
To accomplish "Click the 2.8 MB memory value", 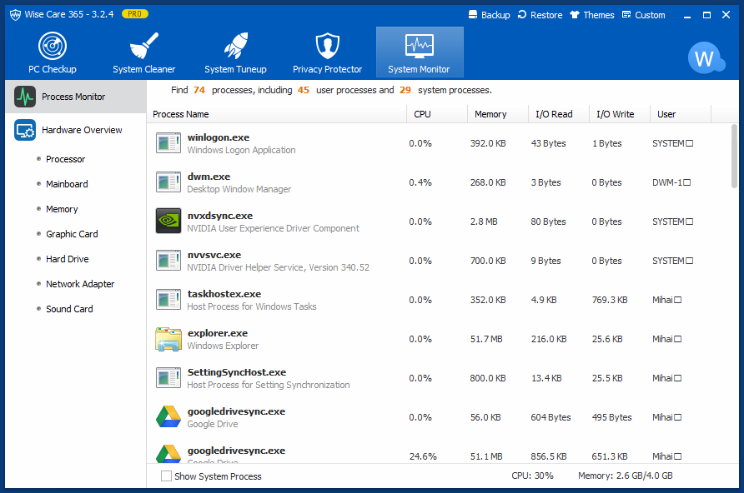I will [x=484, y=222].
